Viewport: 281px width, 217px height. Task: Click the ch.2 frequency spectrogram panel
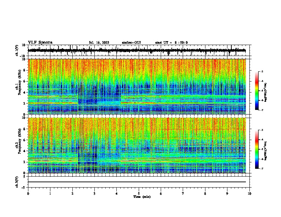click(137, 145)
